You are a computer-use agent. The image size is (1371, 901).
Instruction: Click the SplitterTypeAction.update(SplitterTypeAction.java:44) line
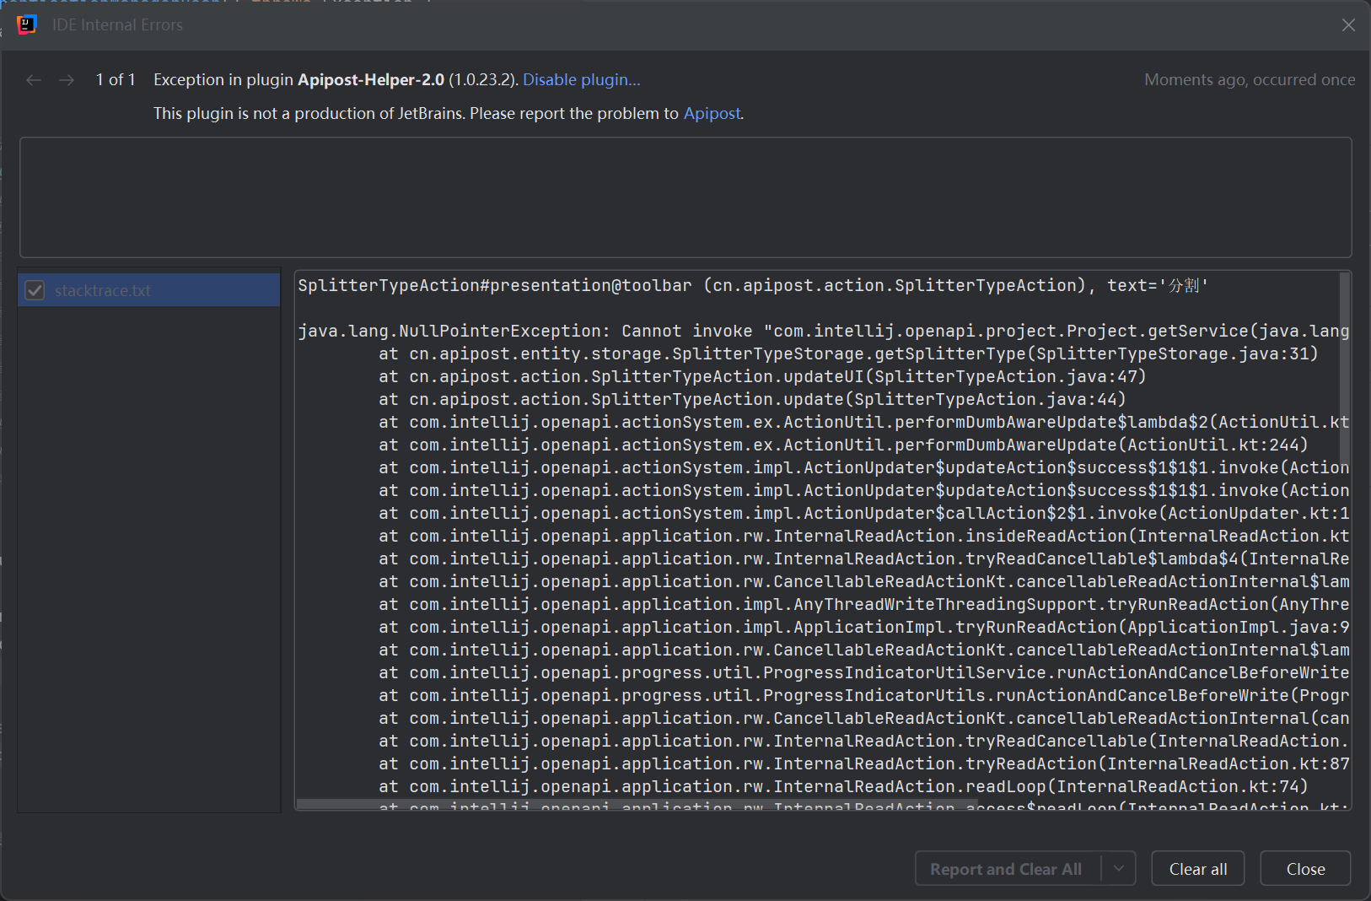752,399
